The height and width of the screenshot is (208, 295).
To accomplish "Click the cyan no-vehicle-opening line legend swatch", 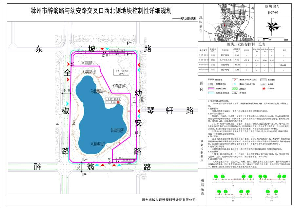I will (x=211, y=93).
